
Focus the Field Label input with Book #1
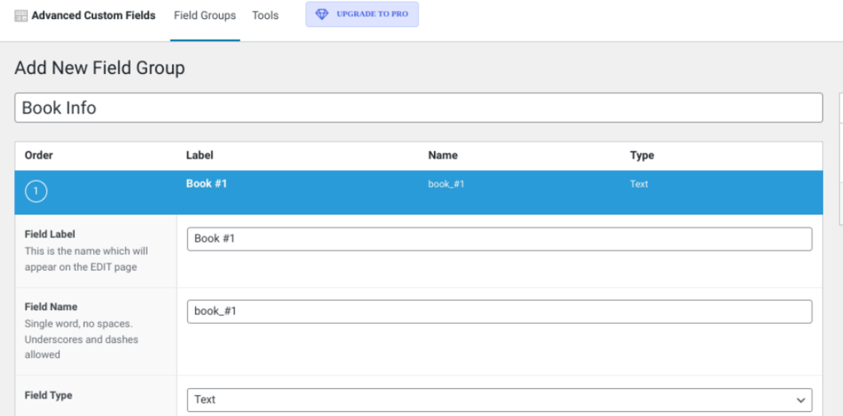click(x=499, y=238)
